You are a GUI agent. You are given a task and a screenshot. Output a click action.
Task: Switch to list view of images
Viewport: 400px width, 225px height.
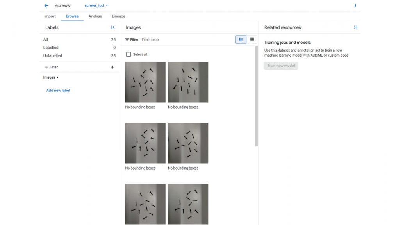[x=252, y=39]
